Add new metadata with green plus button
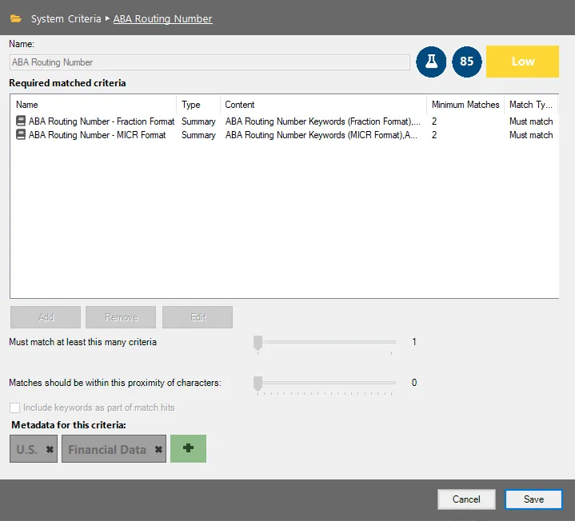The width and height of the screenshot is (575, 521). point(188,448)
